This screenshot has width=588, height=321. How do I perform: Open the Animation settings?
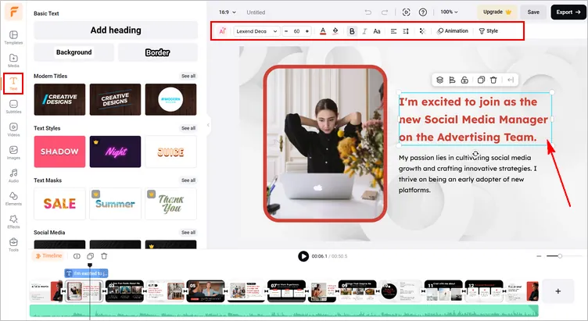click(453, 31)
